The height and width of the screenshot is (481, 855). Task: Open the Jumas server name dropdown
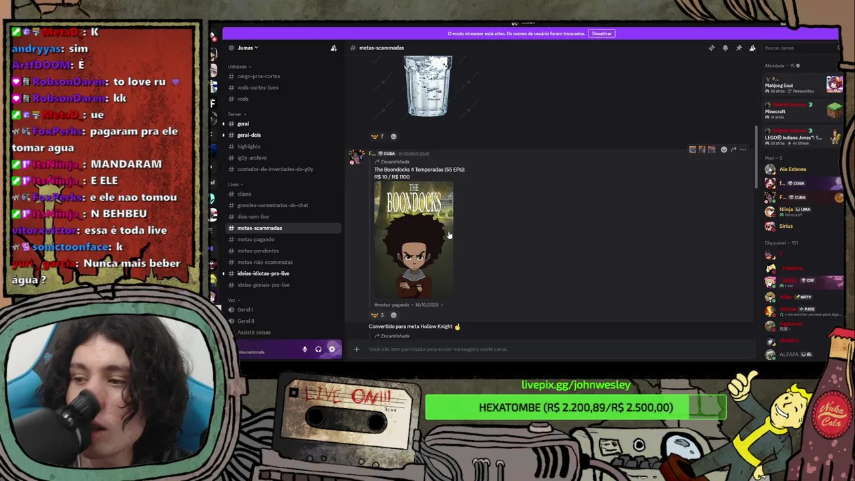(247, 48)
